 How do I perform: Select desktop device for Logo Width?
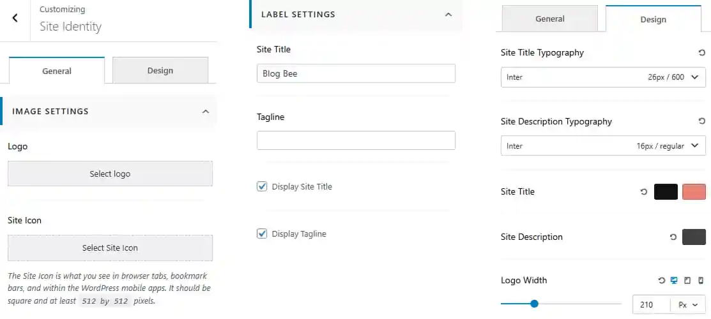pos(674,281)
